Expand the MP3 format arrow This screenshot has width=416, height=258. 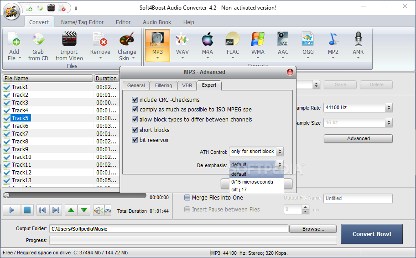click(157, 58)
